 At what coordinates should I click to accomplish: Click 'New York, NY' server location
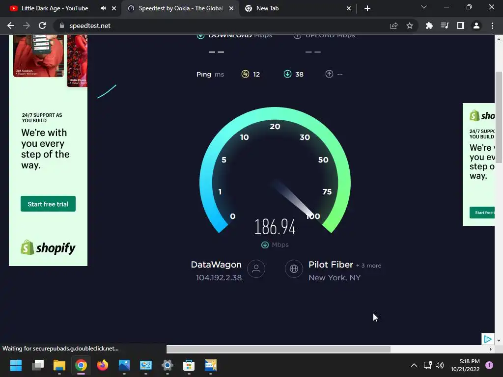point(334,278)
